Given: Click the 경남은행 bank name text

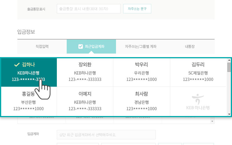Looking at the screenshot, I should [x=142, y=102].
